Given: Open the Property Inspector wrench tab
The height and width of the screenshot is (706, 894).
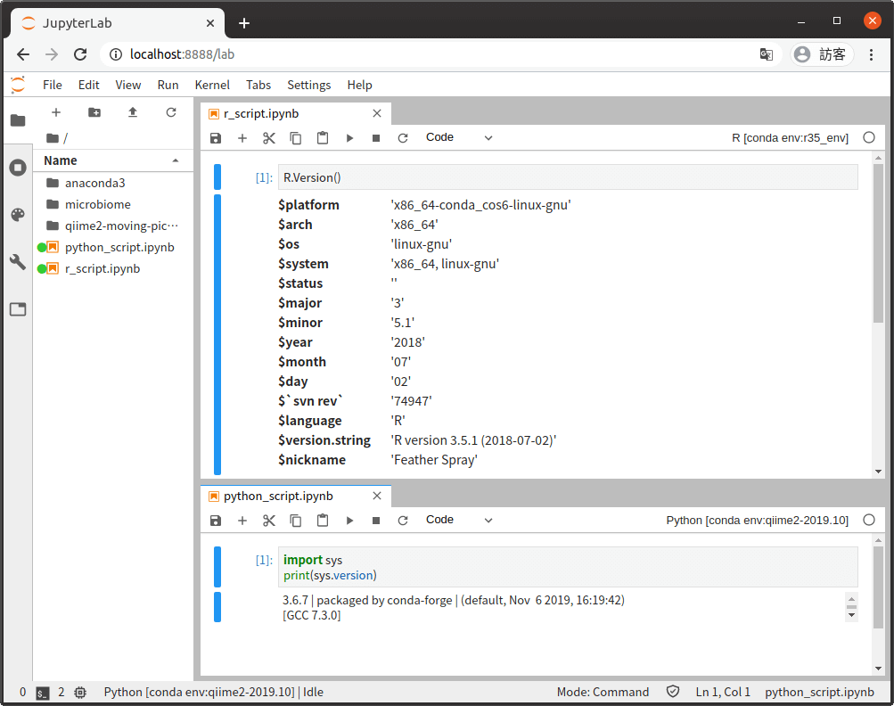Looking at the screenshot, I should (18, 262).
